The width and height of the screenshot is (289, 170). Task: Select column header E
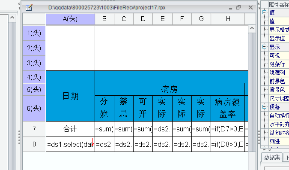[x=163, y=19]
